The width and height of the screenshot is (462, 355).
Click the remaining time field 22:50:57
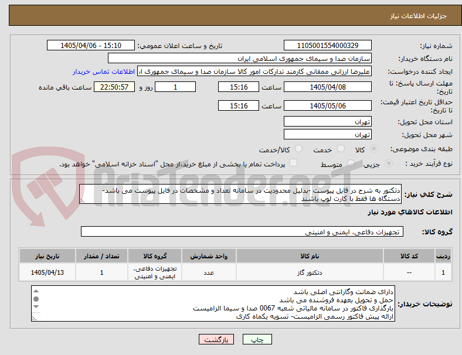[114, 87]
